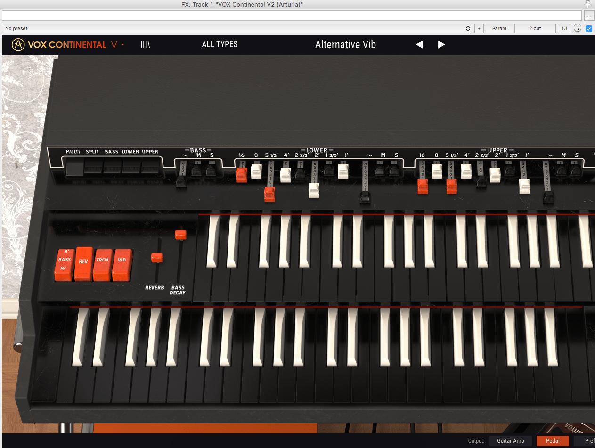Screen dimensions: 595x448
Task: Click the Lower 1 3/5' black drawbar
Action: point(329,171)
